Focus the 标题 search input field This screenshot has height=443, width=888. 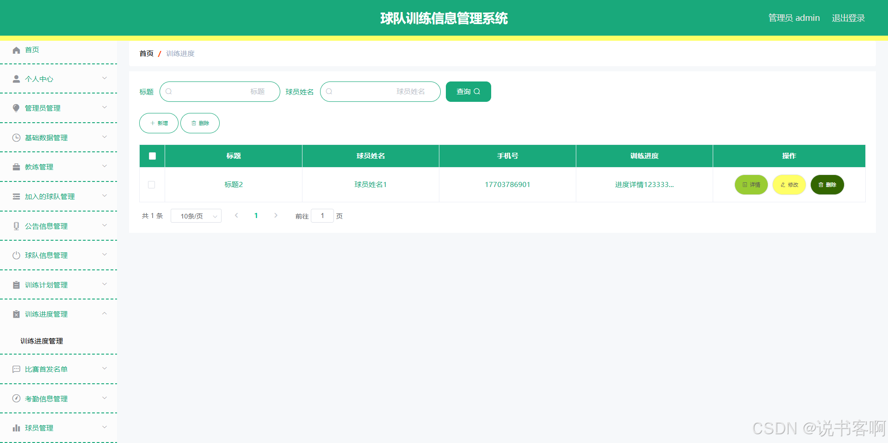[x=220, y=92]
